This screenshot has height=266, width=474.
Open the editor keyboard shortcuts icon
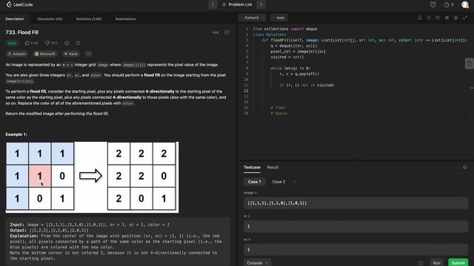click(x=447, y=18)
